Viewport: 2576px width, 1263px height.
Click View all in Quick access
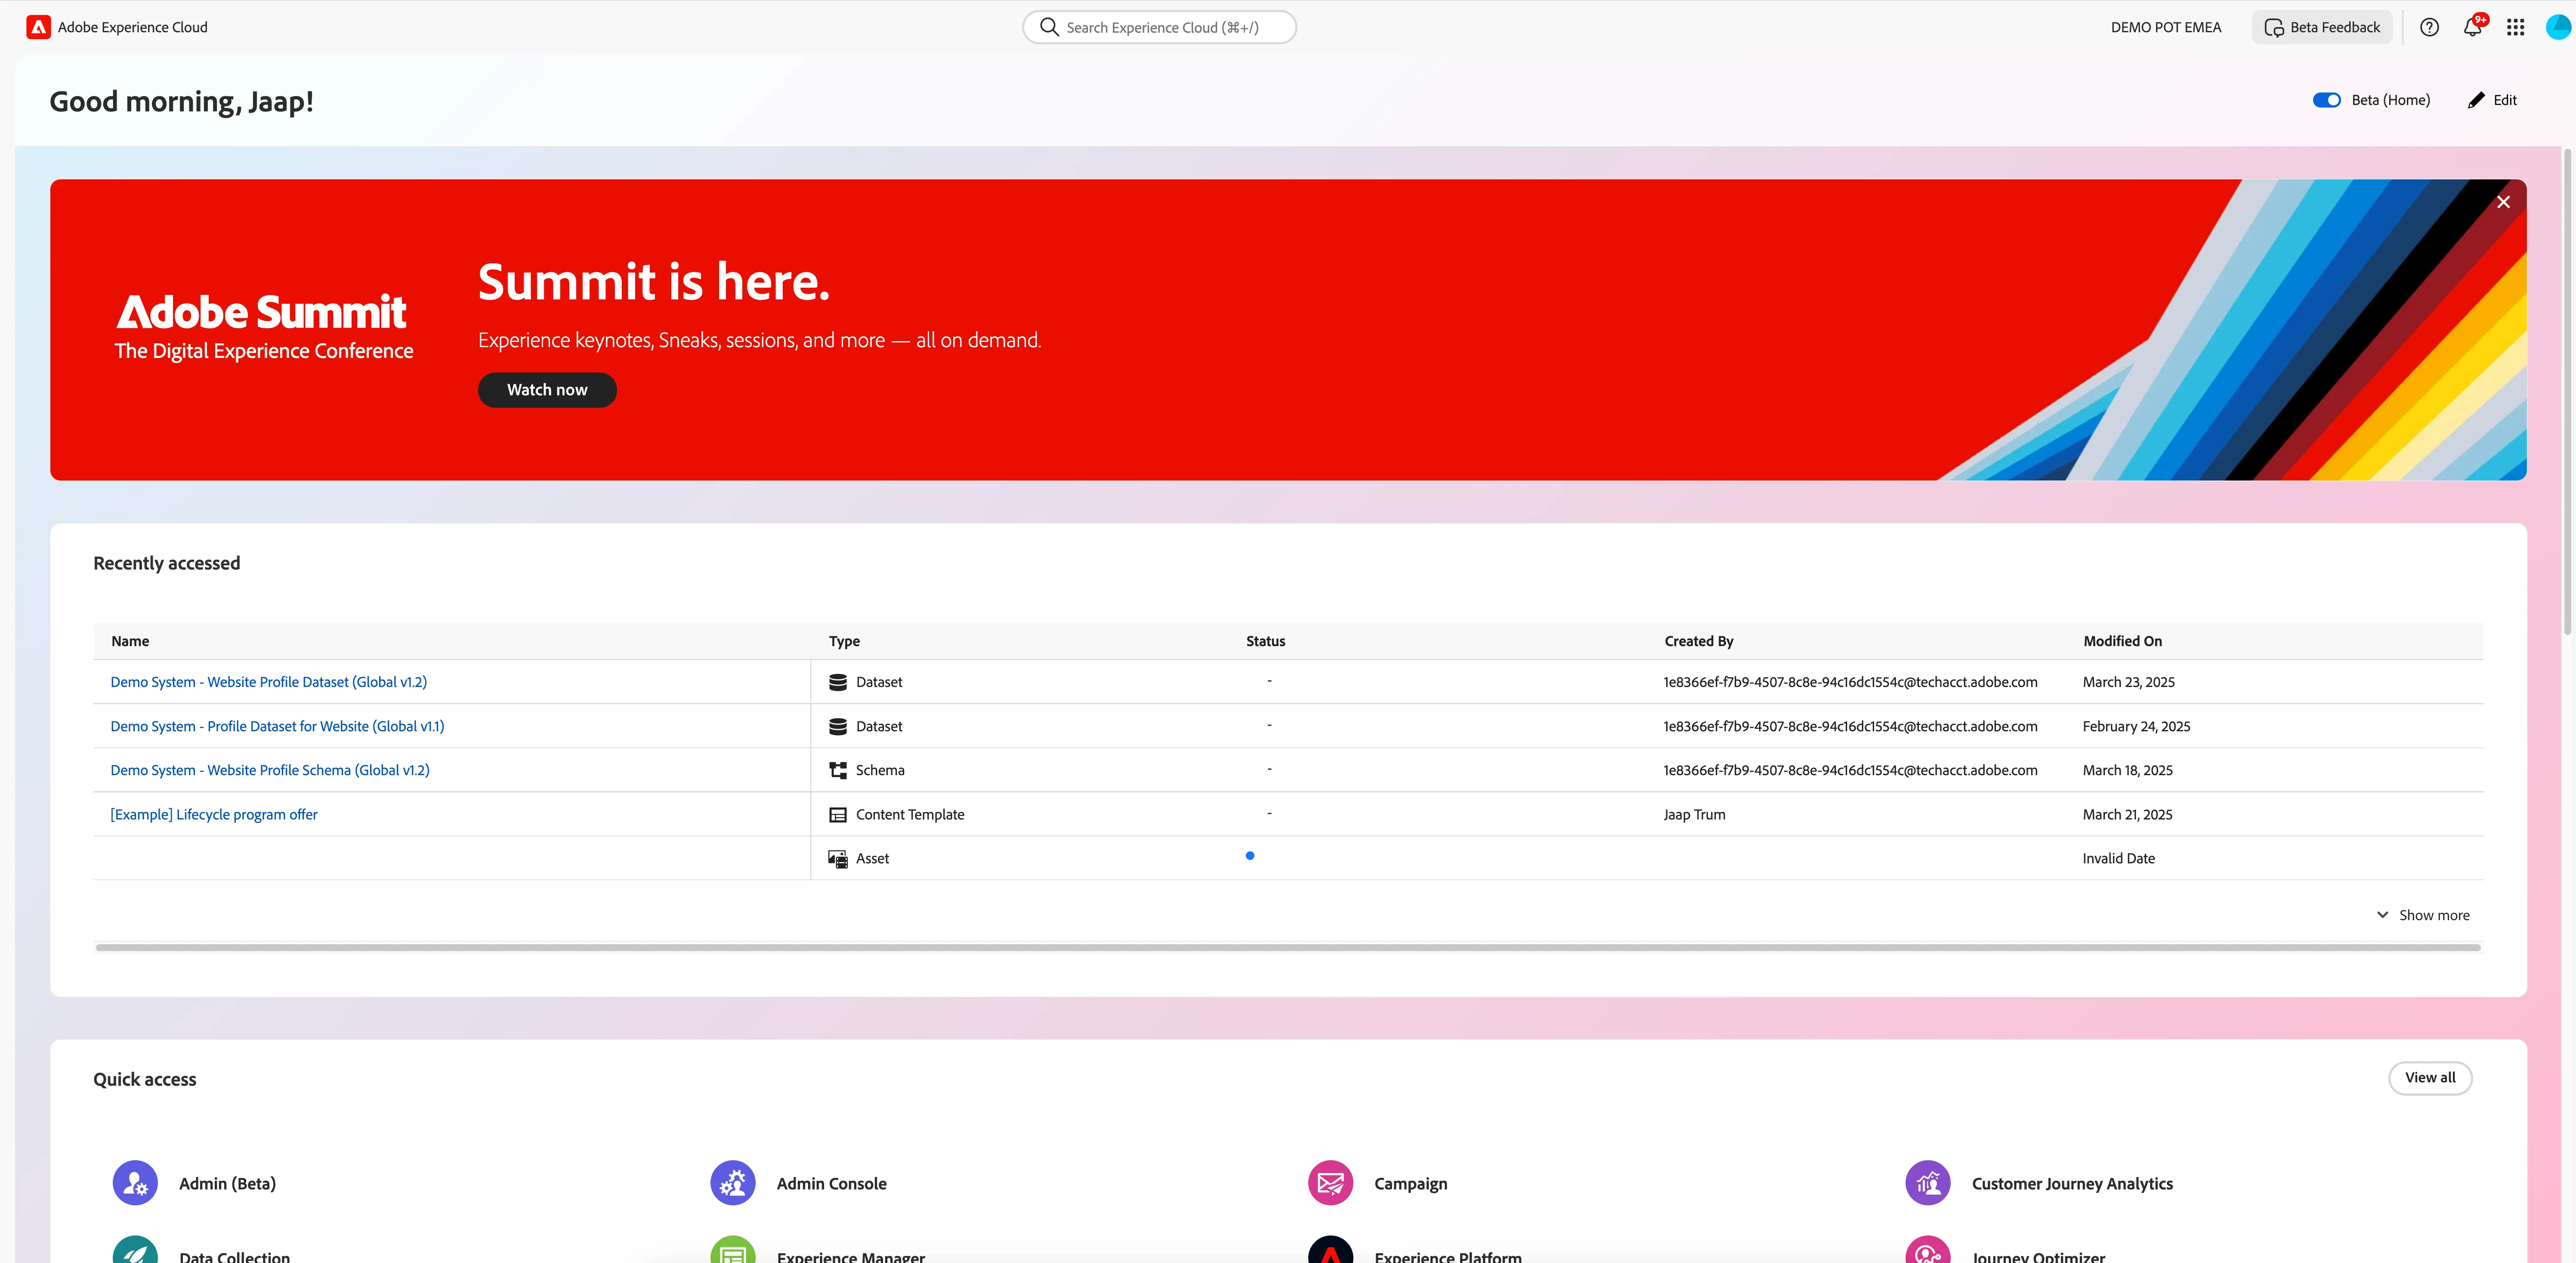(x=2430, y=1077)
